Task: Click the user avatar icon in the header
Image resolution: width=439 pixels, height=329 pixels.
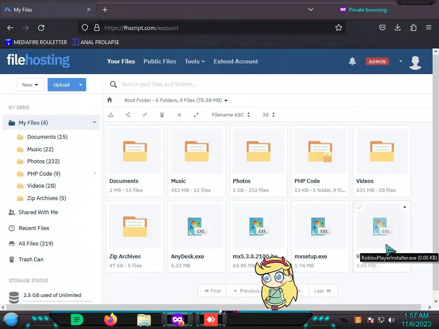Action: (415, 62)
